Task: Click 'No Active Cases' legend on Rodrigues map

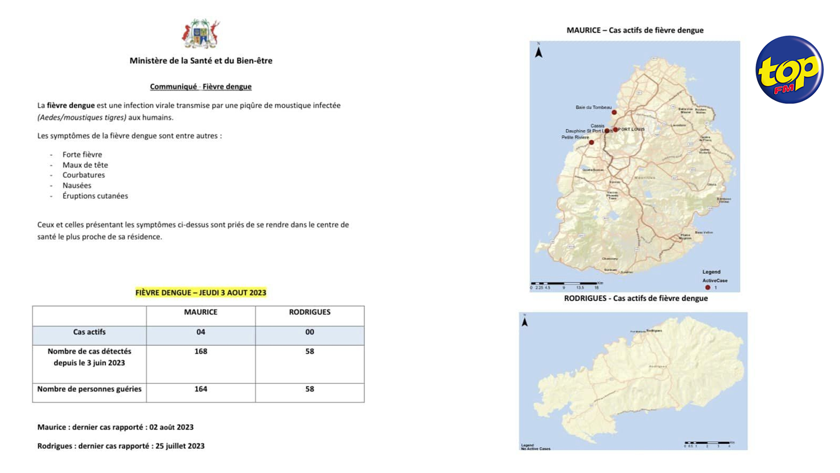Action: click(536, 449)
